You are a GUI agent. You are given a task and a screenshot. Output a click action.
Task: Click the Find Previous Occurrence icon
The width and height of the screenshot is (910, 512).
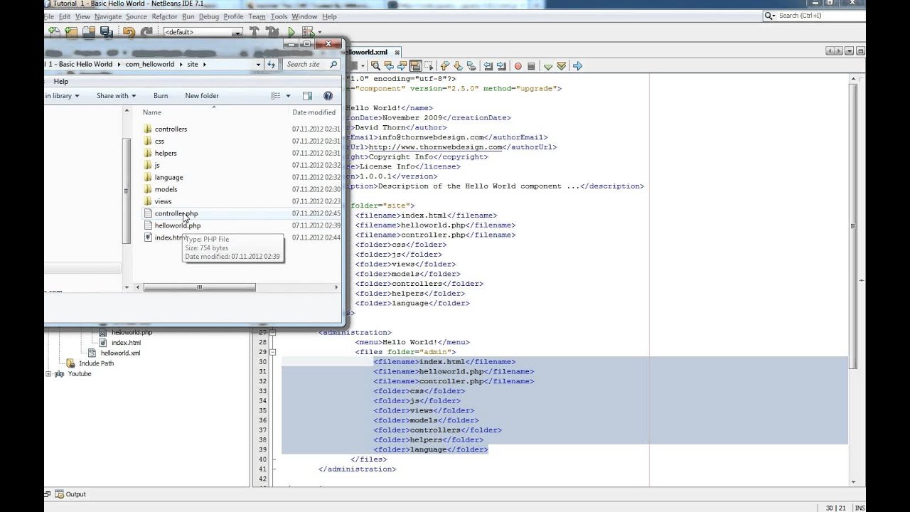coord(389,66)
